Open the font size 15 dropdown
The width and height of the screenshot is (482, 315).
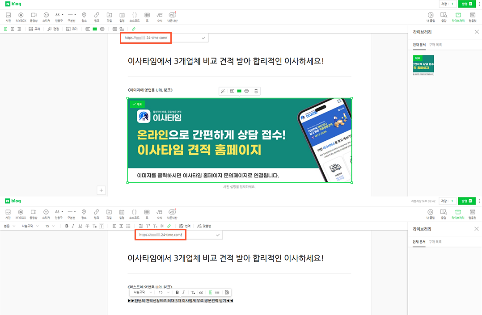click(x=51, y=226)
